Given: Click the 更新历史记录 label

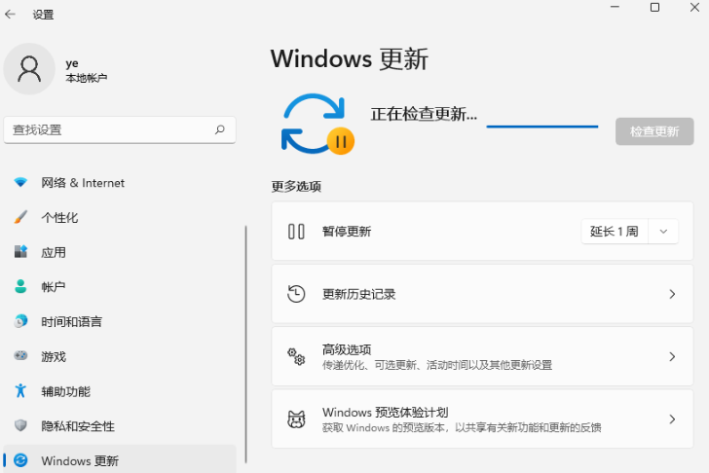Looking at the screenshot, I should tap(358, 294).
